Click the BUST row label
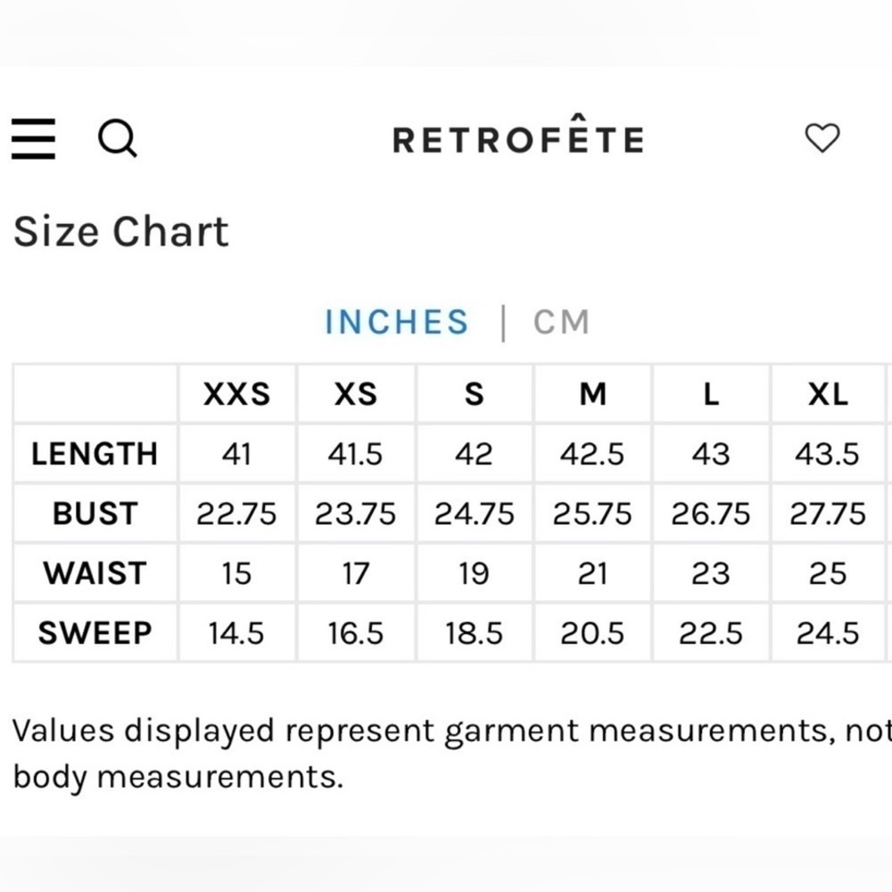This screenshot has width=892, height=892. click(95, 514)
